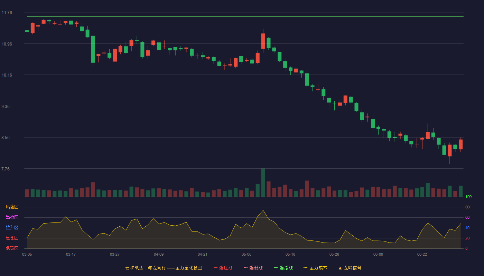Click the 06-09 date label
This screenshot has width=484, height=276.
tap(378, 254)
